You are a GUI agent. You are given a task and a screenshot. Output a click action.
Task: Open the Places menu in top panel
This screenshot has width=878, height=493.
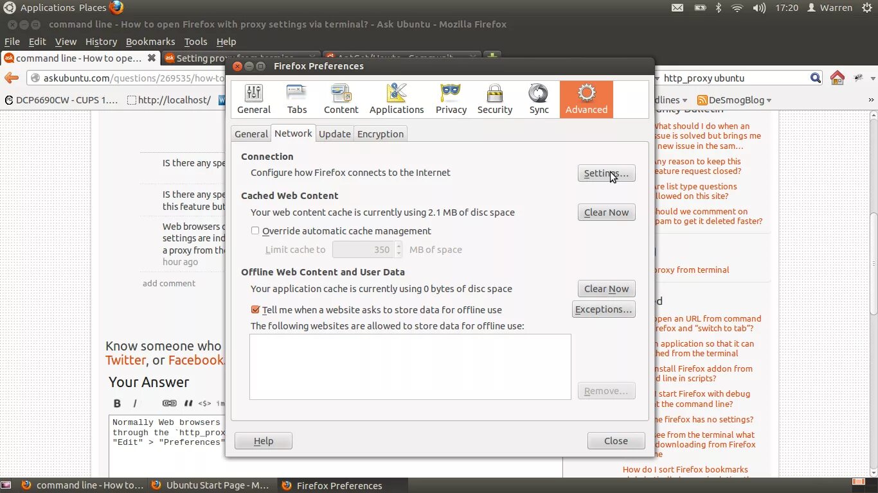93,8
